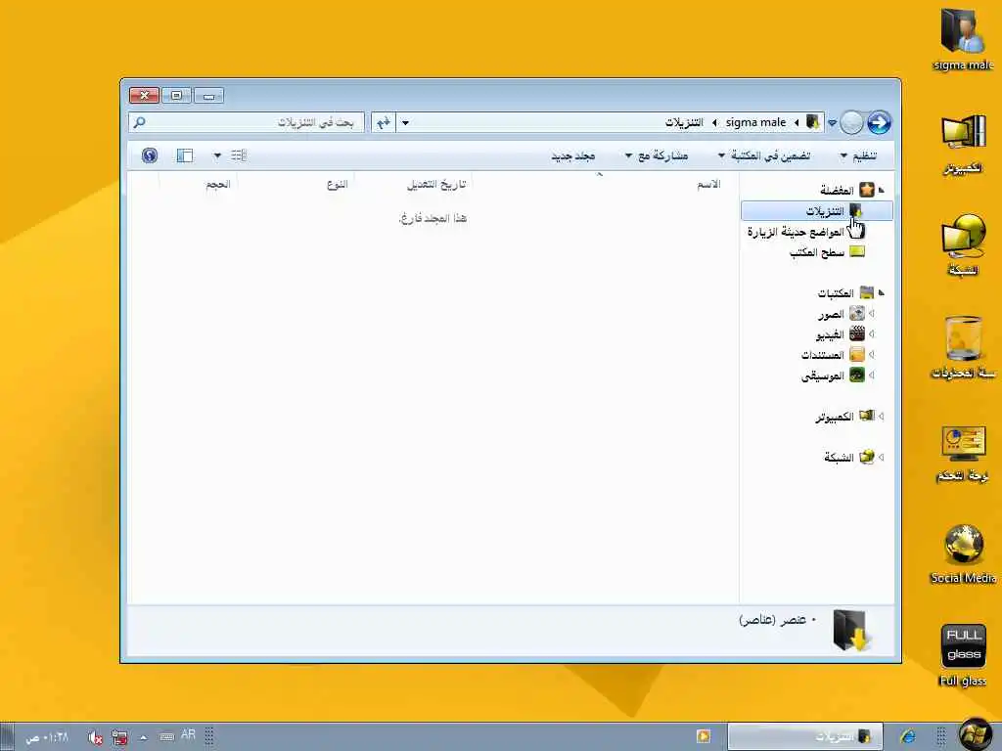Show hidden tray icons arrow
The image size is (1002, 751).
(x=144, y=737)
